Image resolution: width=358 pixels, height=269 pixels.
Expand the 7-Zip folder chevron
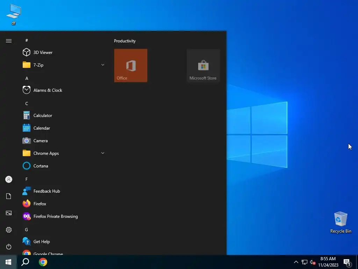pyautogui.click(x=103, y=65)
